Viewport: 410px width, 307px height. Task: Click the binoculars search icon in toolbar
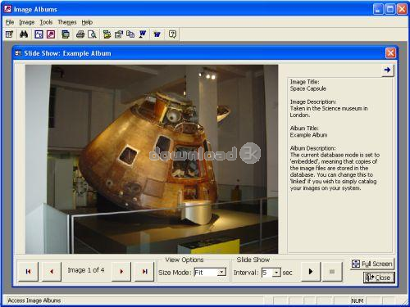coord(24,34)
